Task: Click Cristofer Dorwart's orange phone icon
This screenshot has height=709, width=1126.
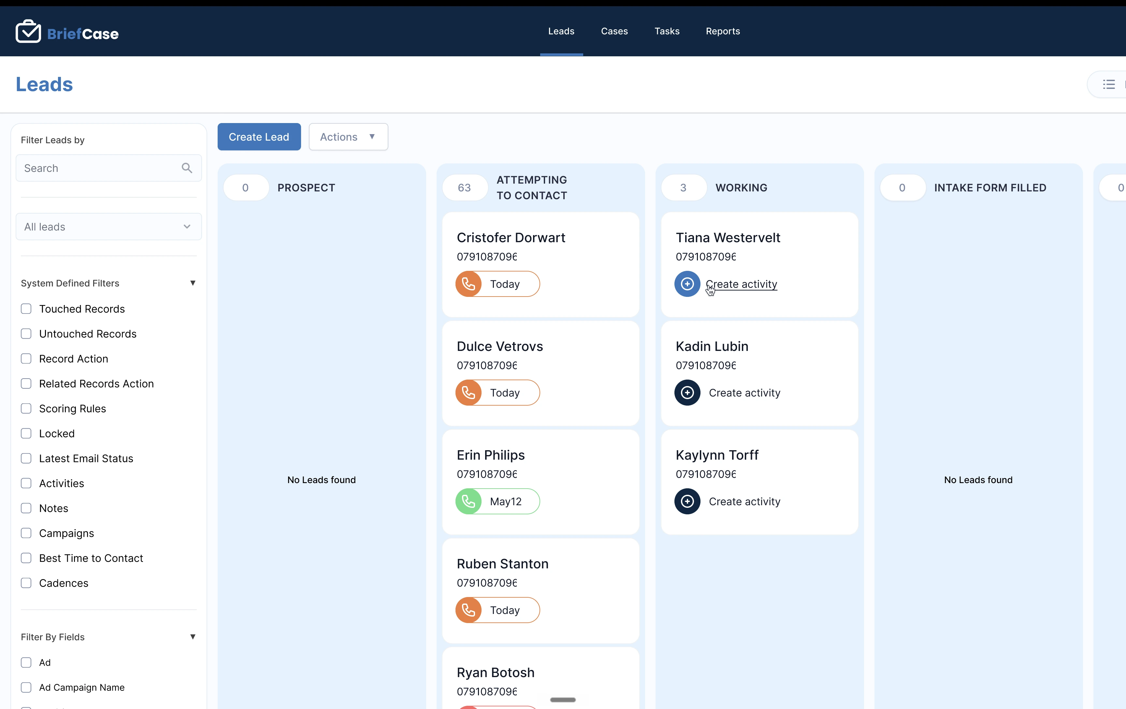Action: point(469,284)
